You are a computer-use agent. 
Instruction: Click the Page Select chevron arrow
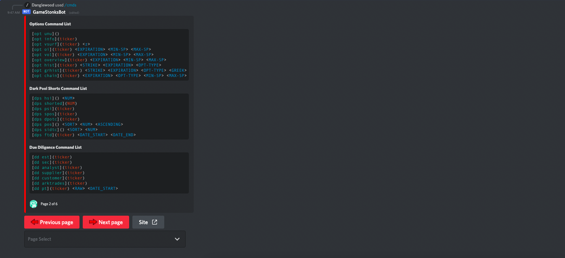point(177,239)
